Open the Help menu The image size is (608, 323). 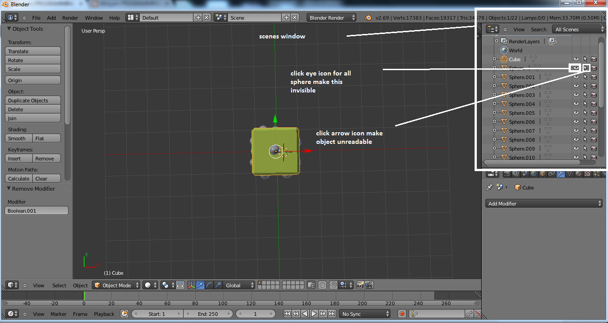tap(115, 18)
